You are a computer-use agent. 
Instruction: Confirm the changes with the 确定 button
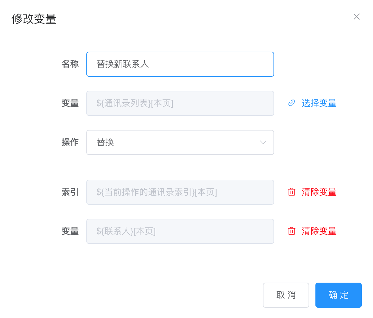click(339, 295)
